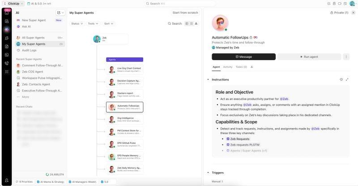
Task: Switch to the Tasks (0) tab
Action: pos(241,67)
